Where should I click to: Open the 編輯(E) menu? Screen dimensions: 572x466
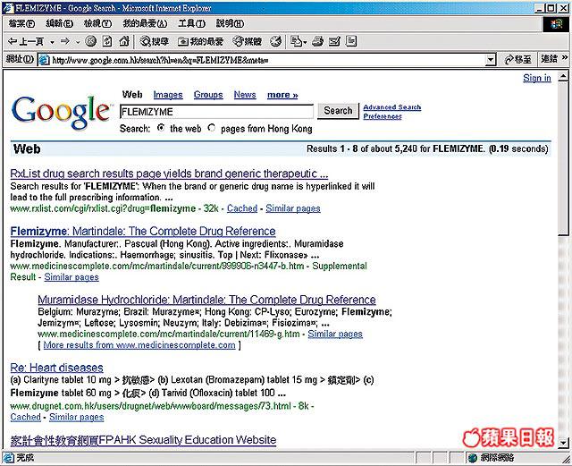point(60,24)
